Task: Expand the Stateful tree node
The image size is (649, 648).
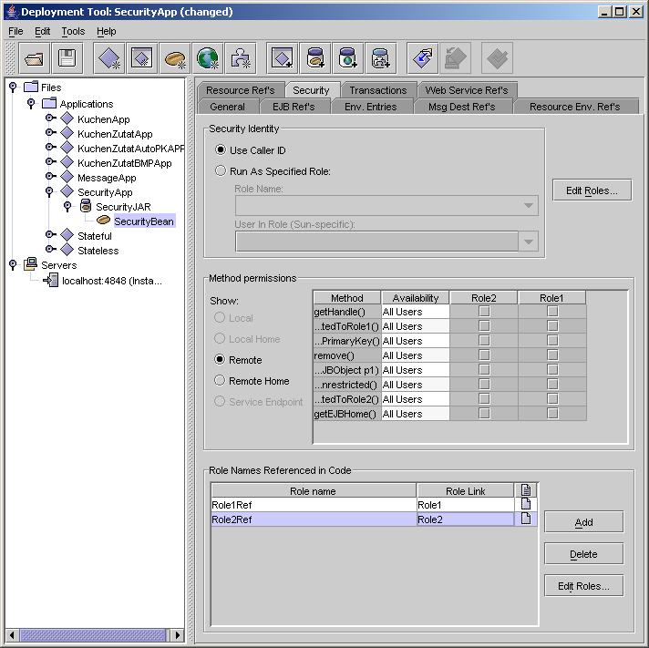Action: coord(50,234)
